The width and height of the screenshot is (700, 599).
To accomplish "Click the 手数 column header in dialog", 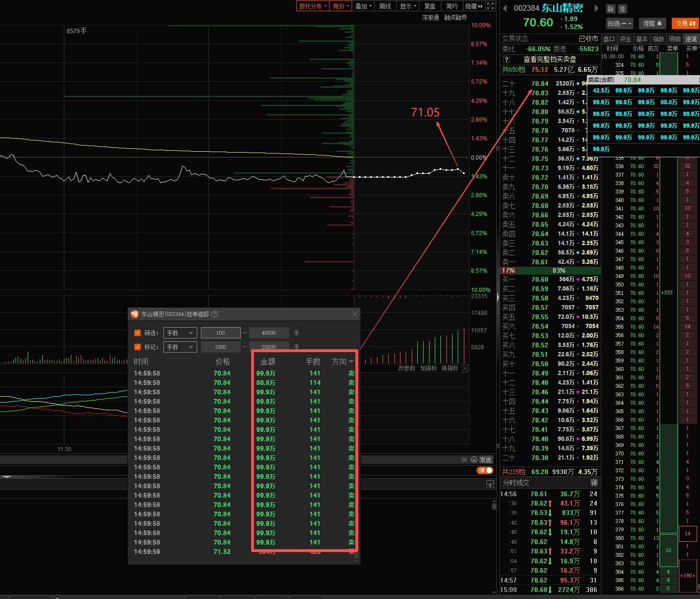I will tap(313, 361).
